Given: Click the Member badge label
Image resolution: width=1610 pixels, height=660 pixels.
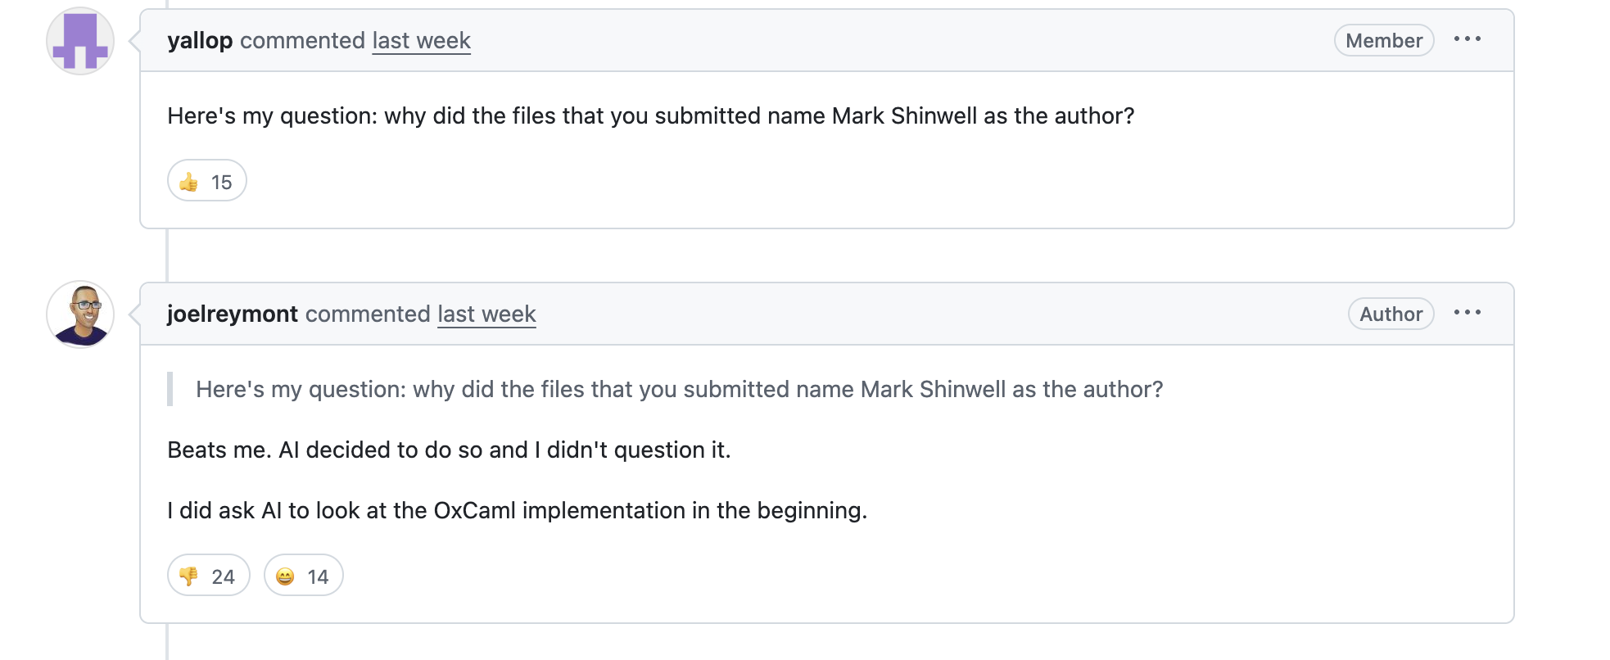Looking at the screenshot, I should (x=1383, y=41).
